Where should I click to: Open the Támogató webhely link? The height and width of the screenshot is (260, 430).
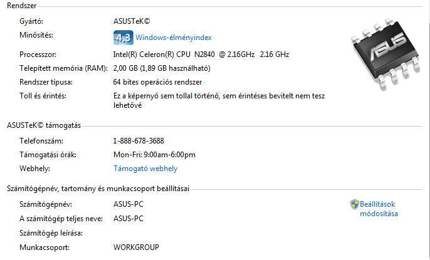pos(145,169)
